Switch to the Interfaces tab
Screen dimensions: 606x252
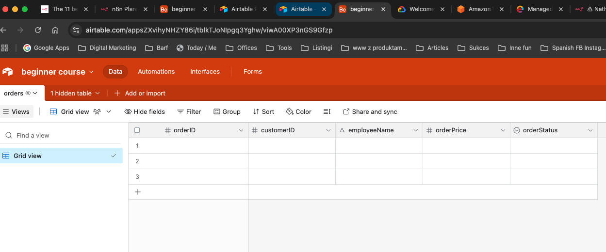point(205,71)
